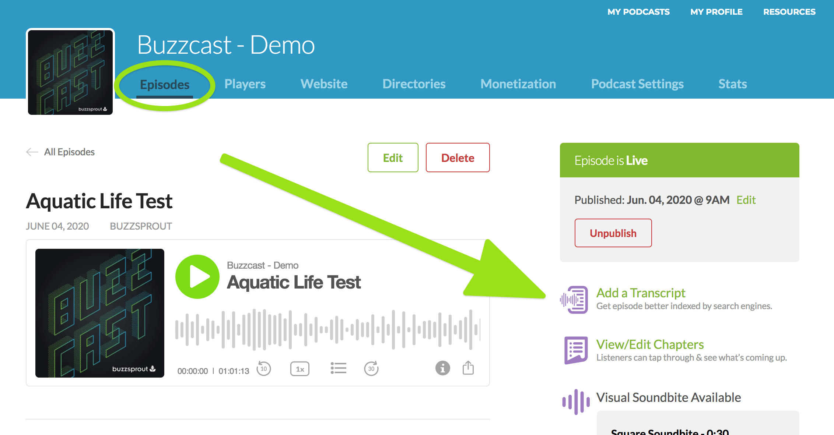Open the My Podcasts menu
834x435 pixels.
click(x=638, y=12)
